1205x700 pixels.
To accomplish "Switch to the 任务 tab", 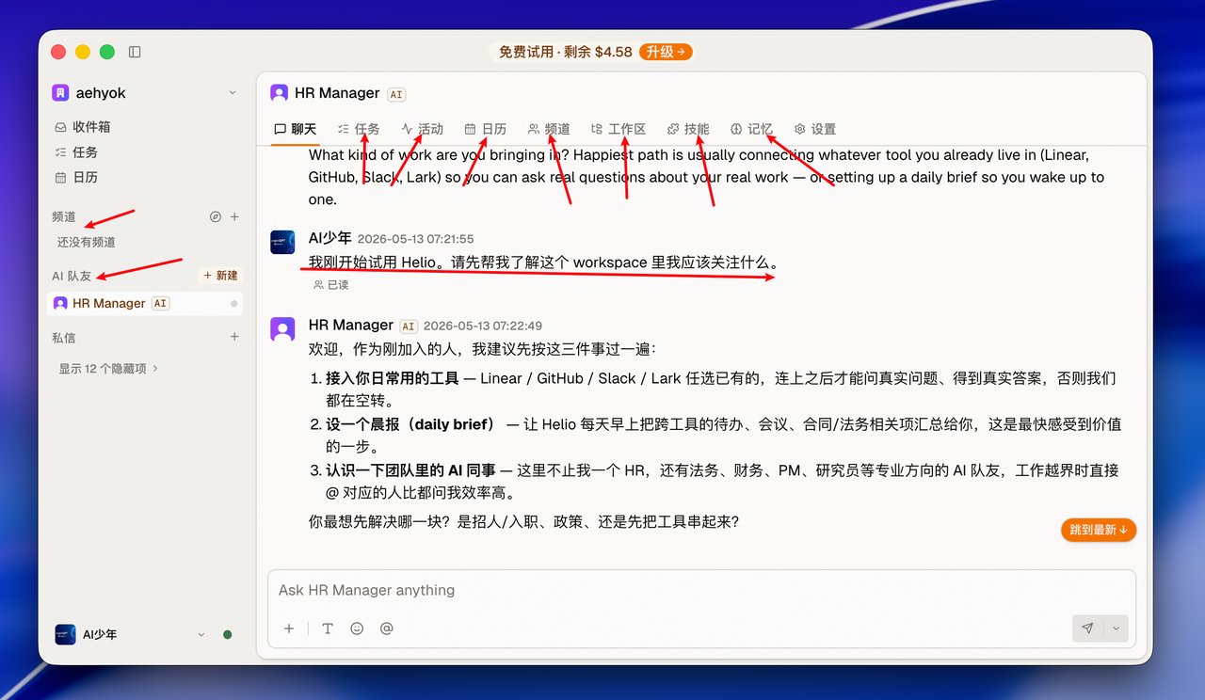I will pyautogui.click(x=359, y=129).
